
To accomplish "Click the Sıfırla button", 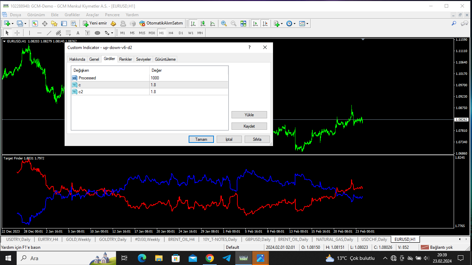I will point(257,139).
